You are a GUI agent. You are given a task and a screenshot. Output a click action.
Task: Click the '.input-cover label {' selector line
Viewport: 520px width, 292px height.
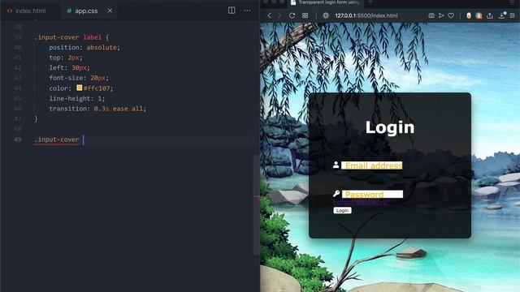coord(71,37)
